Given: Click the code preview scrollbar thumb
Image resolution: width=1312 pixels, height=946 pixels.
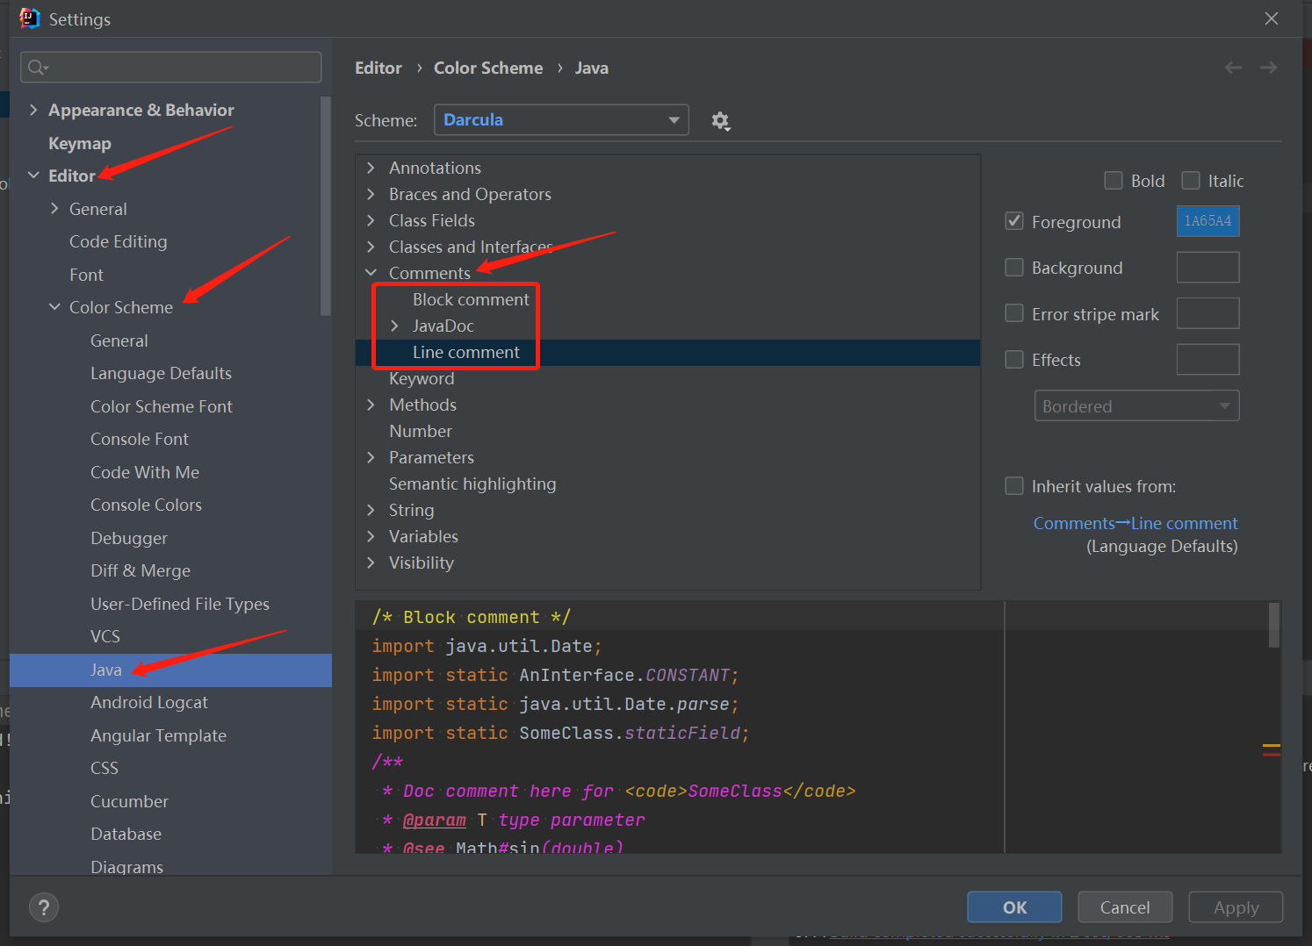Looking at the screenshot, I should pyautogui.click(x=1273, y=625).
